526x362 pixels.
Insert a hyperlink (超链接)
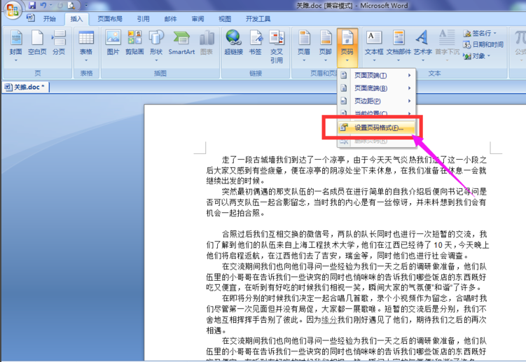[x=233, y=43]
